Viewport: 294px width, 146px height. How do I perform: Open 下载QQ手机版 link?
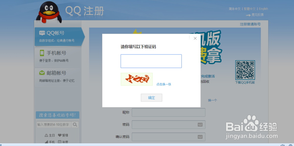pos(245,83)
